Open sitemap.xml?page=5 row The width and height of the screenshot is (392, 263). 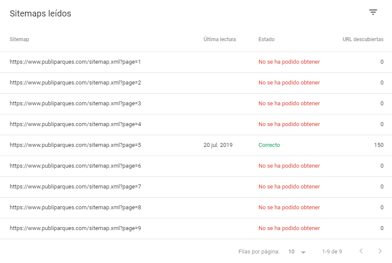(196, 145)
